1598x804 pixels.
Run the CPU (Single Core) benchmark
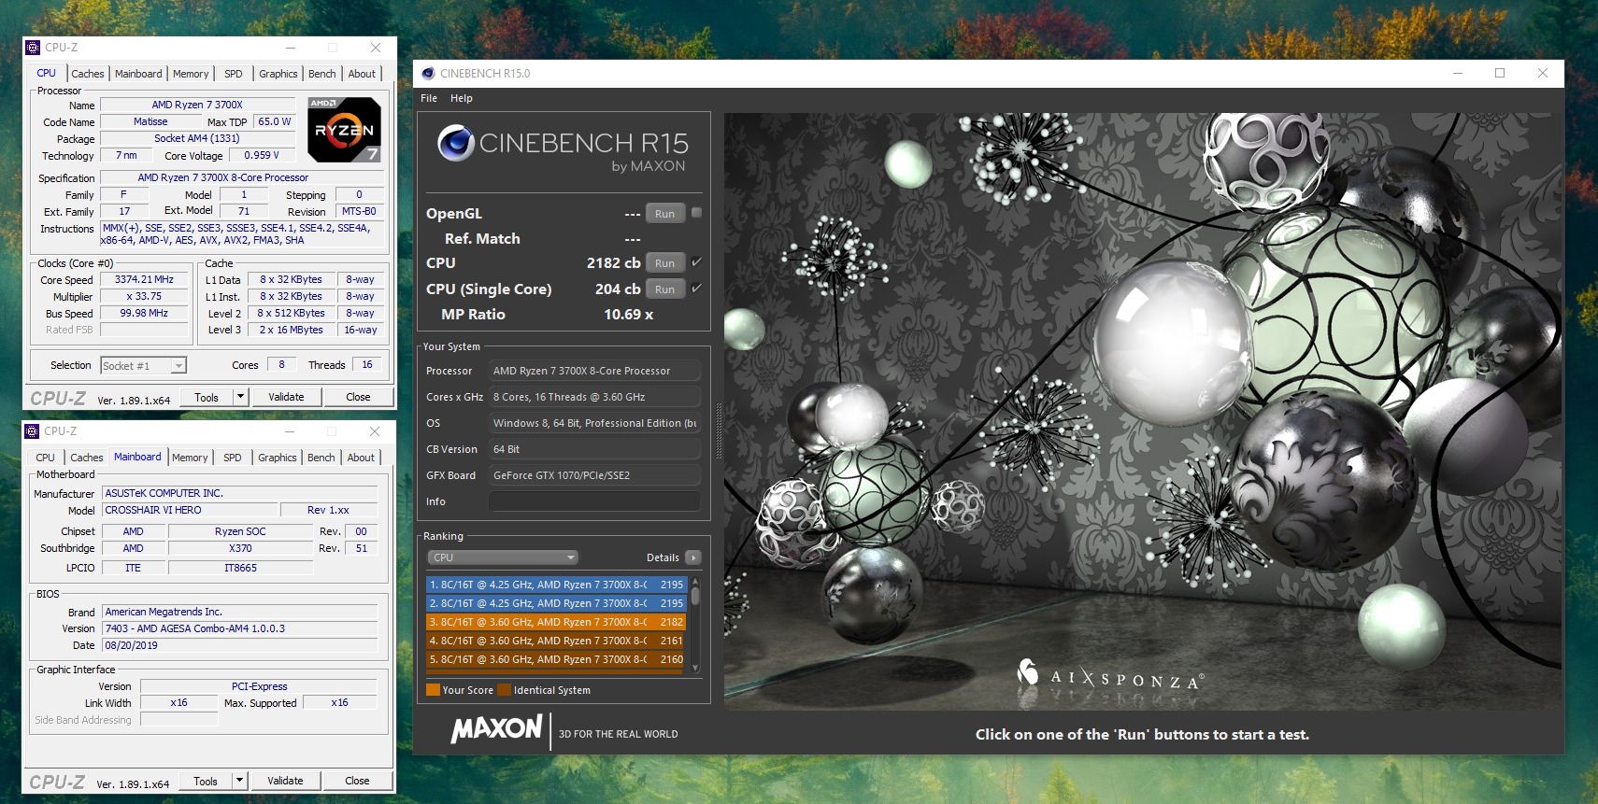(x=664, y=289)
